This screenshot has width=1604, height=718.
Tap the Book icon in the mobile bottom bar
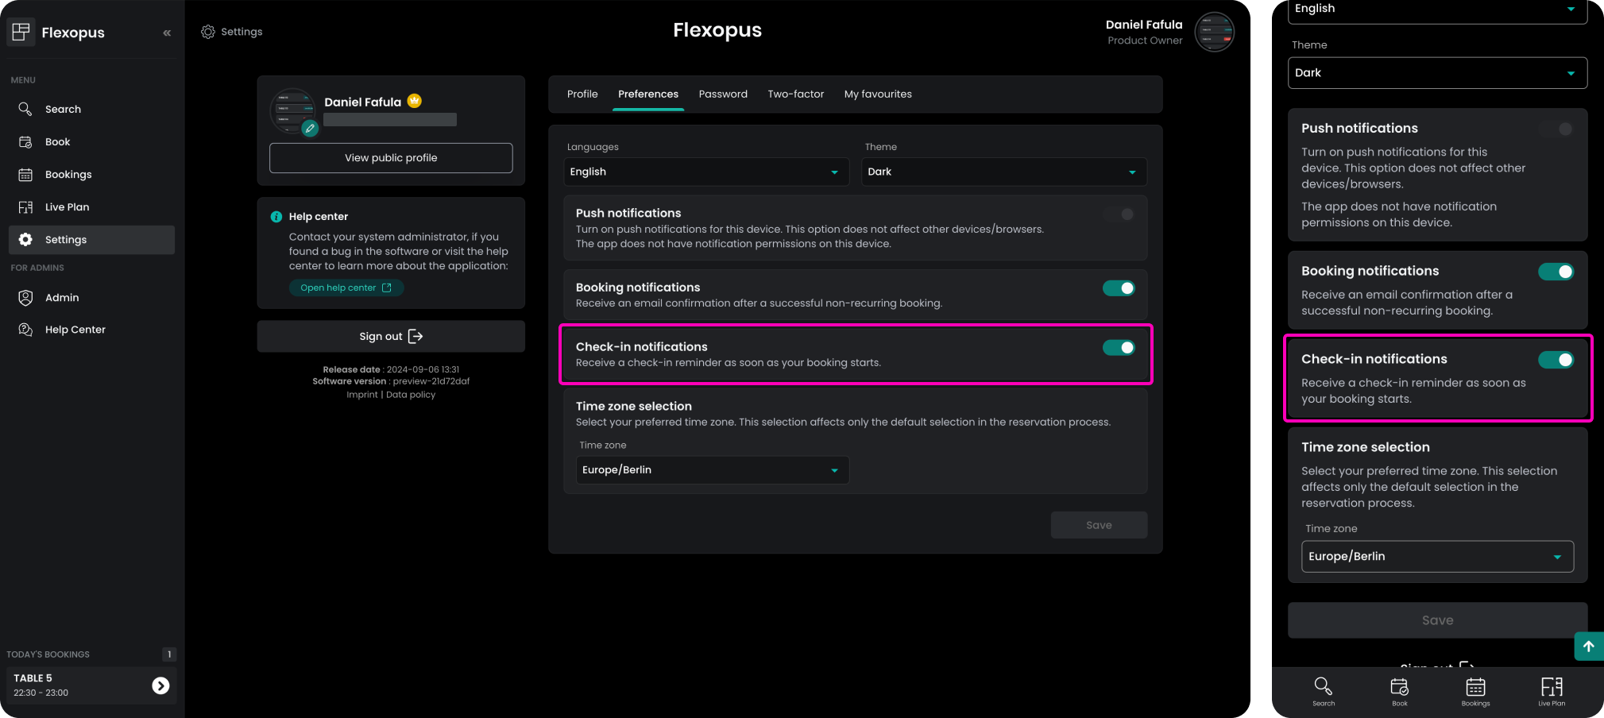point(1399,690)
